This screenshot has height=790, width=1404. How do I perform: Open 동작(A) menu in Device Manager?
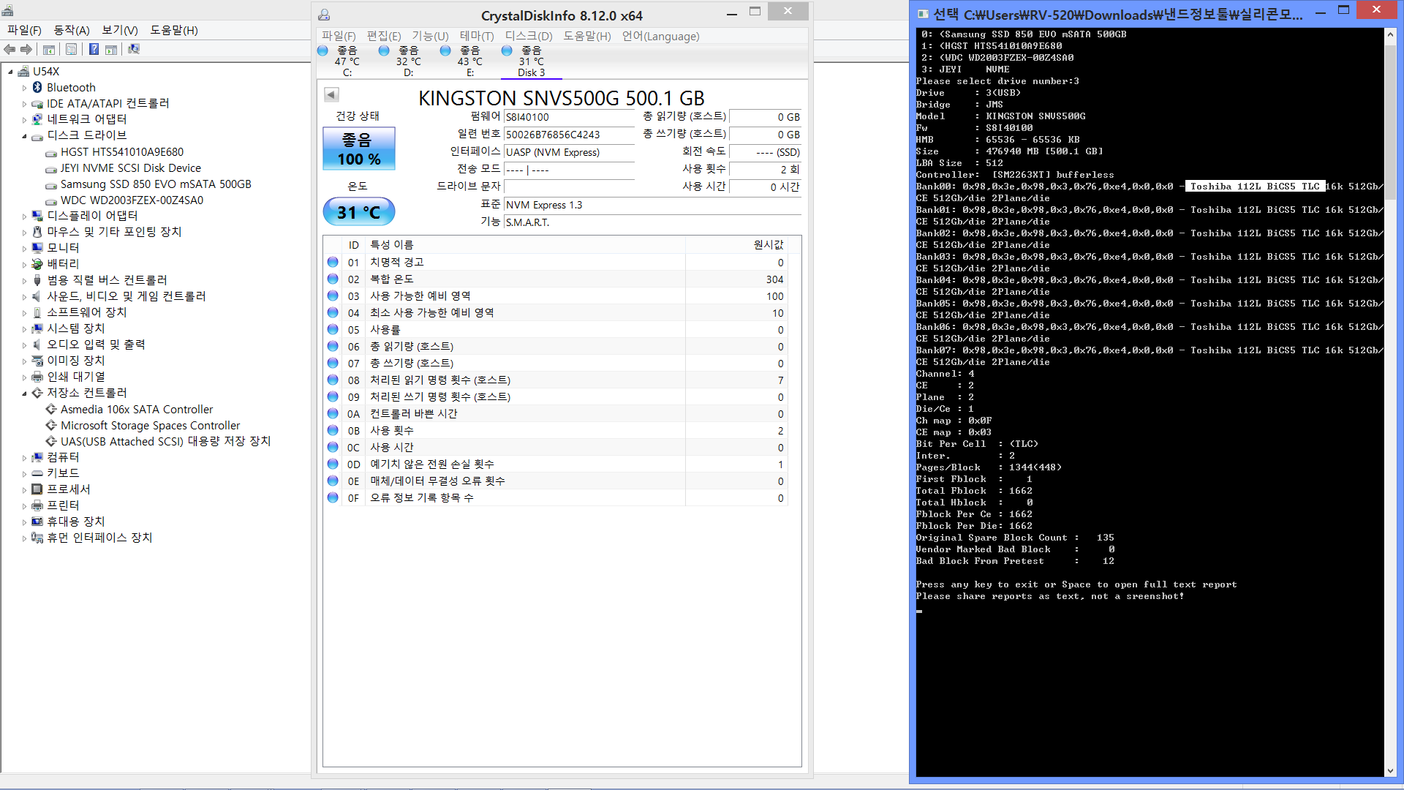(72, 30)
